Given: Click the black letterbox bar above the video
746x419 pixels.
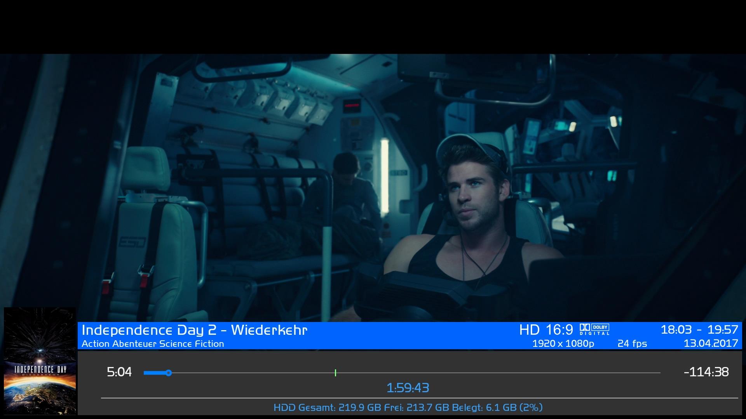Looking at the screenshot, I should pyautogui.click(x=373, y=26).
